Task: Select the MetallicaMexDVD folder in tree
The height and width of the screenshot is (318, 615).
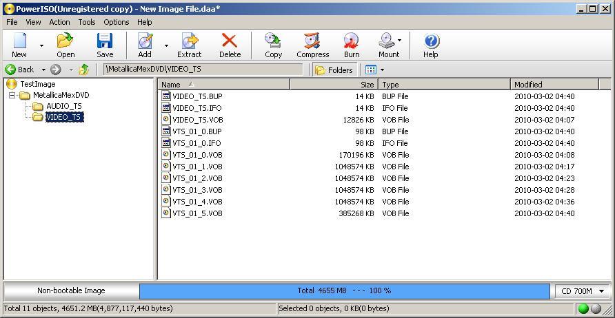Action: click(x=61, y=95)
